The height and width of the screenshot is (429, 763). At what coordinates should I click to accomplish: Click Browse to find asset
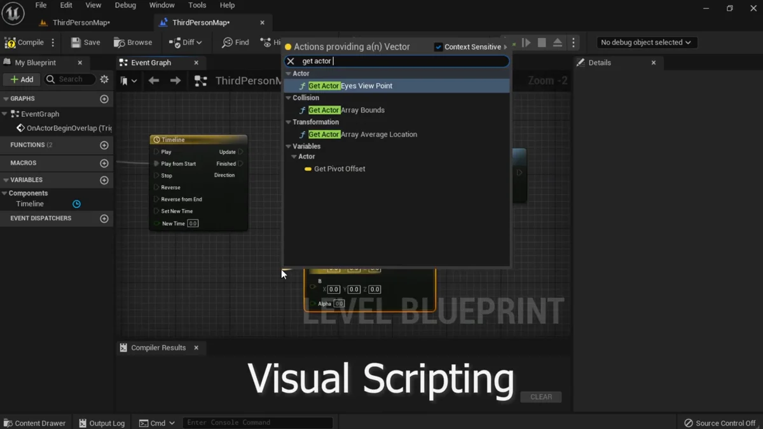coord(133,43)
